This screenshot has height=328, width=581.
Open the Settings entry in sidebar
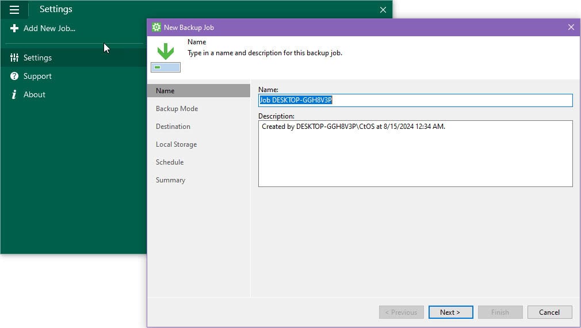(x=74, y=58)
